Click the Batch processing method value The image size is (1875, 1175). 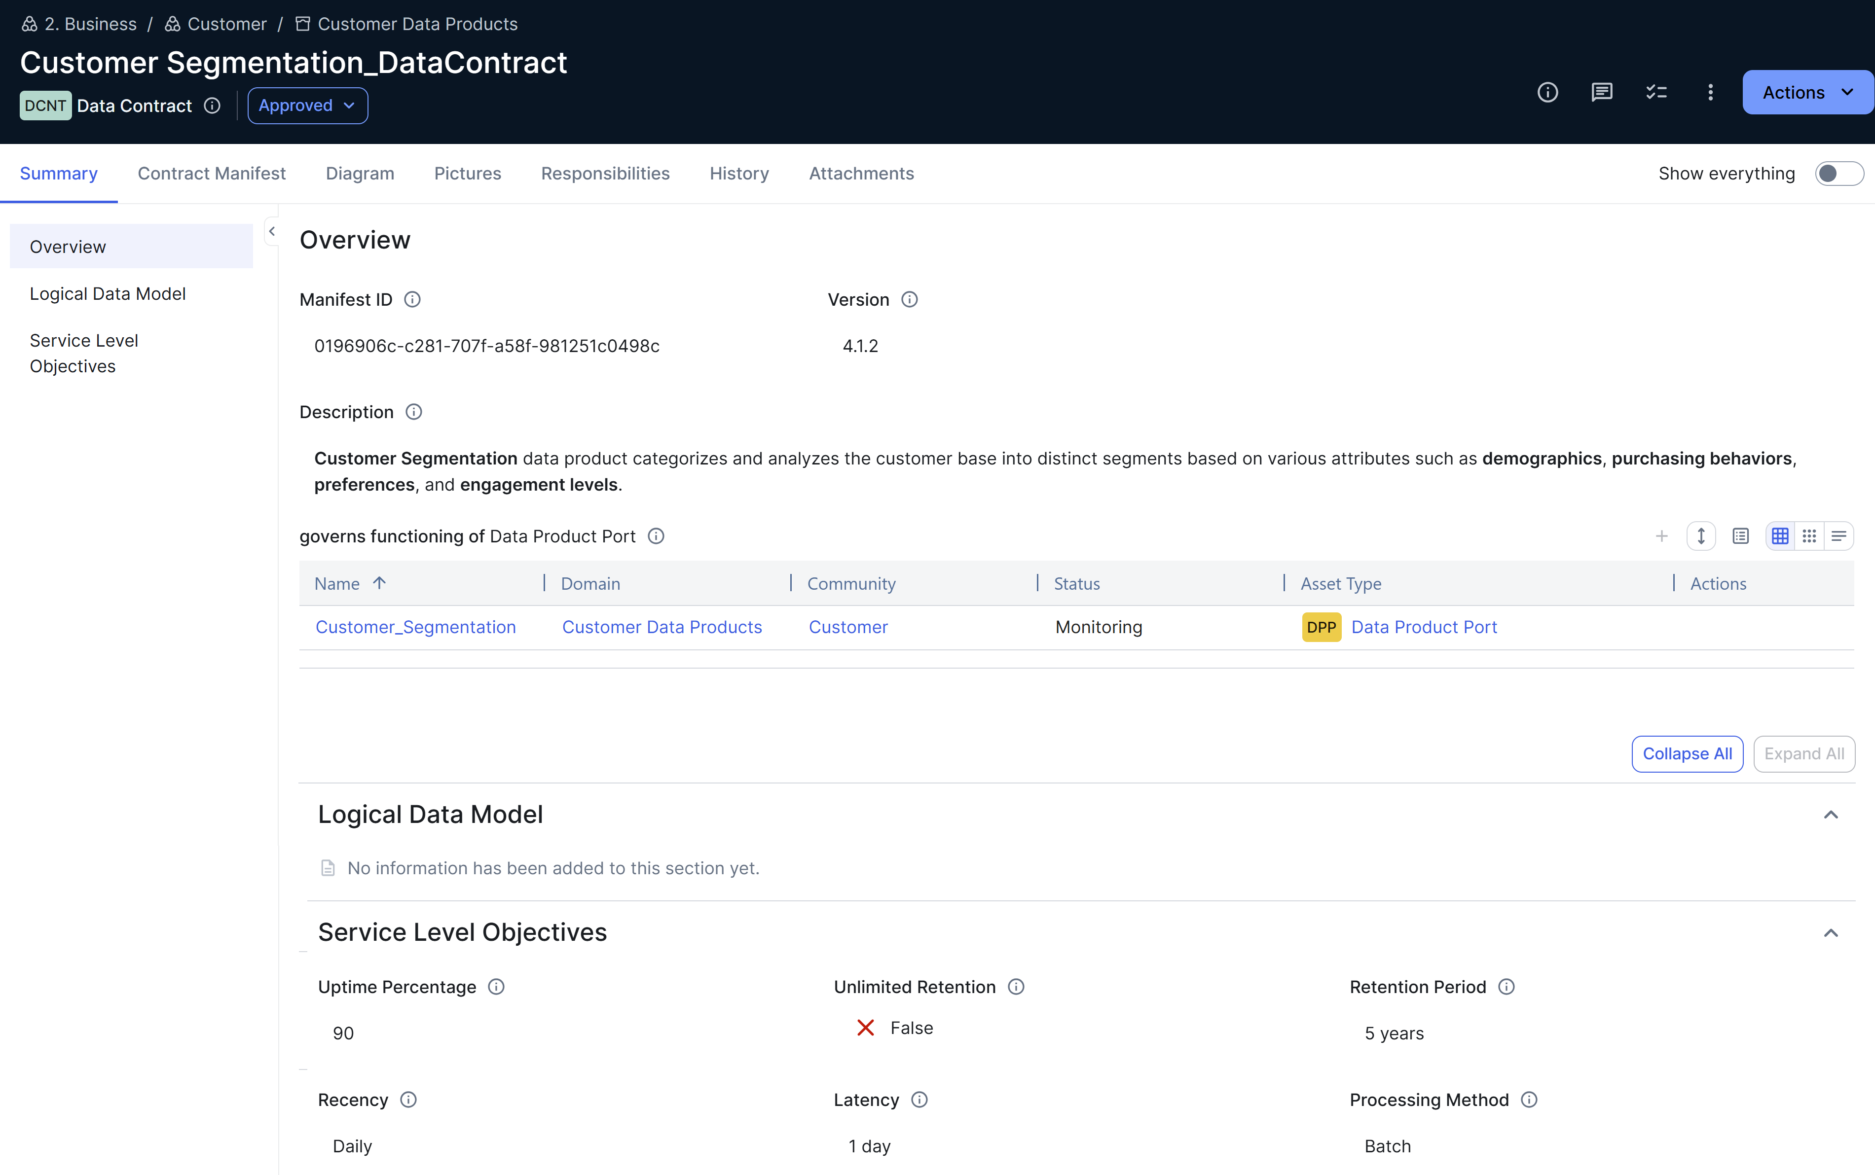(1388, 1146)
